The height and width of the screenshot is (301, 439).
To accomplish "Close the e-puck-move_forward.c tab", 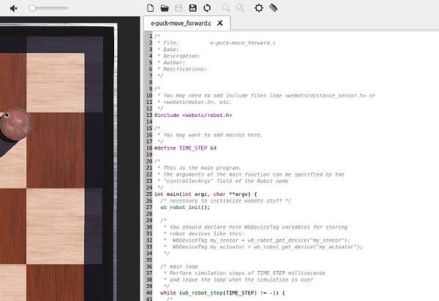I will (x=219, y=23).
